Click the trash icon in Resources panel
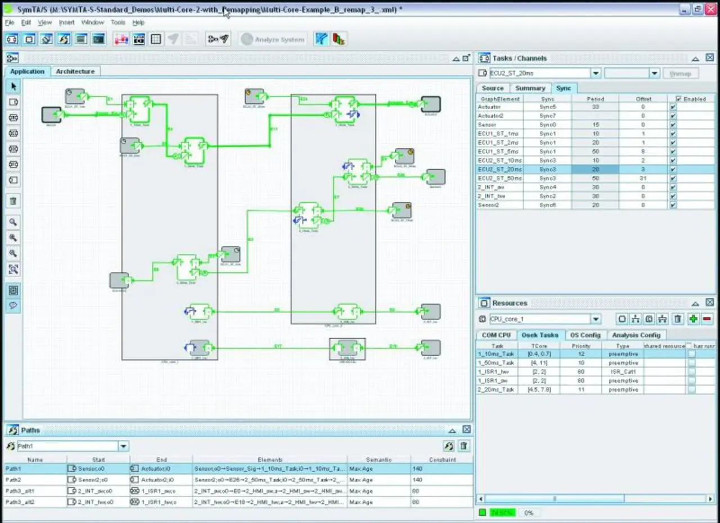 (x=678, y=319)
